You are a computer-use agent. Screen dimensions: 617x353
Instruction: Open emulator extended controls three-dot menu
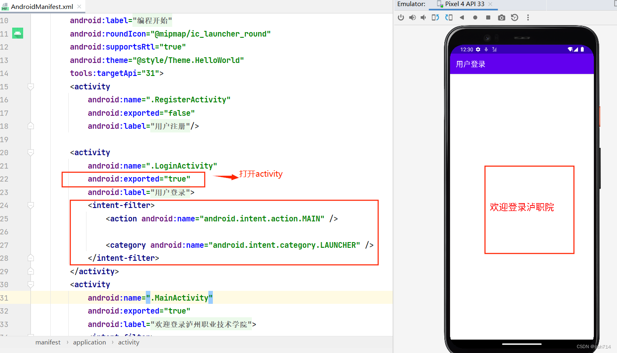(528, 17)
